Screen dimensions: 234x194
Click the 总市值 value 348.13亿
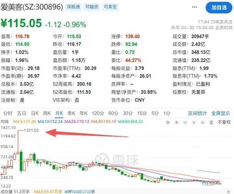pyautogui.click(x=201, y=52)
